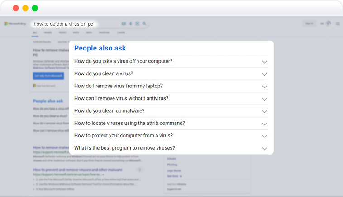This screenshot has width=343, height=197.
Task: Expand "How do I remove virus from my laptop?" chevron
Action: coord(264,87)
